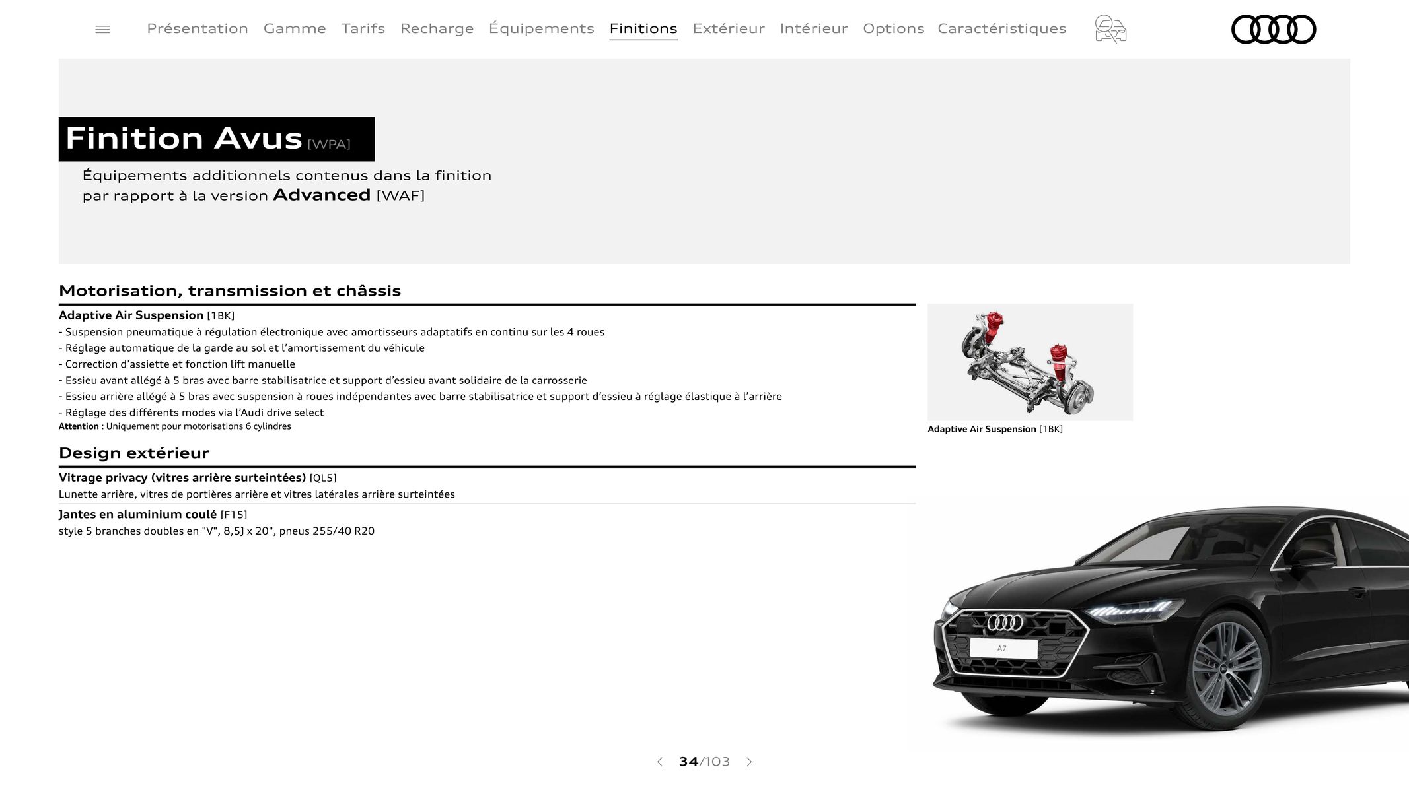Go to the Équipements tab
This screenshot has height=792, width=1409.
[x=542, y=28]
